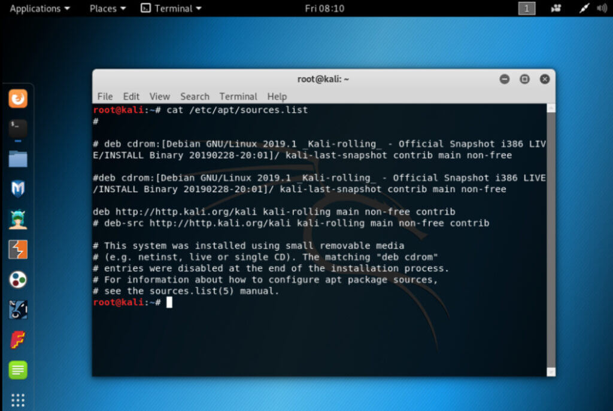Open the Help menu
This screenshot has height=411, width=613.
coord(277,96)
